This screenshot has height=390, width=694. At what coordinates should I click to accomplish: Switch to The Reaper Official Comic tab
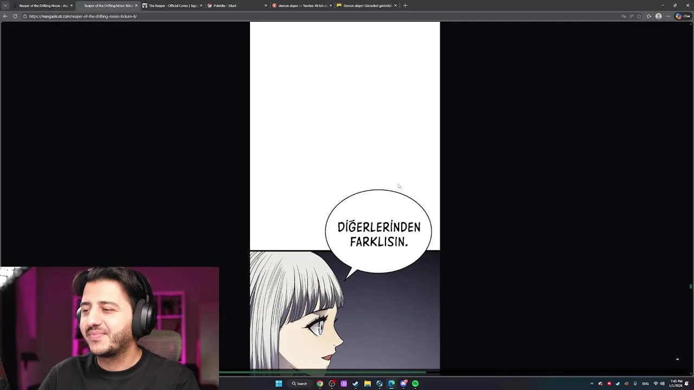tap(171, 5)
